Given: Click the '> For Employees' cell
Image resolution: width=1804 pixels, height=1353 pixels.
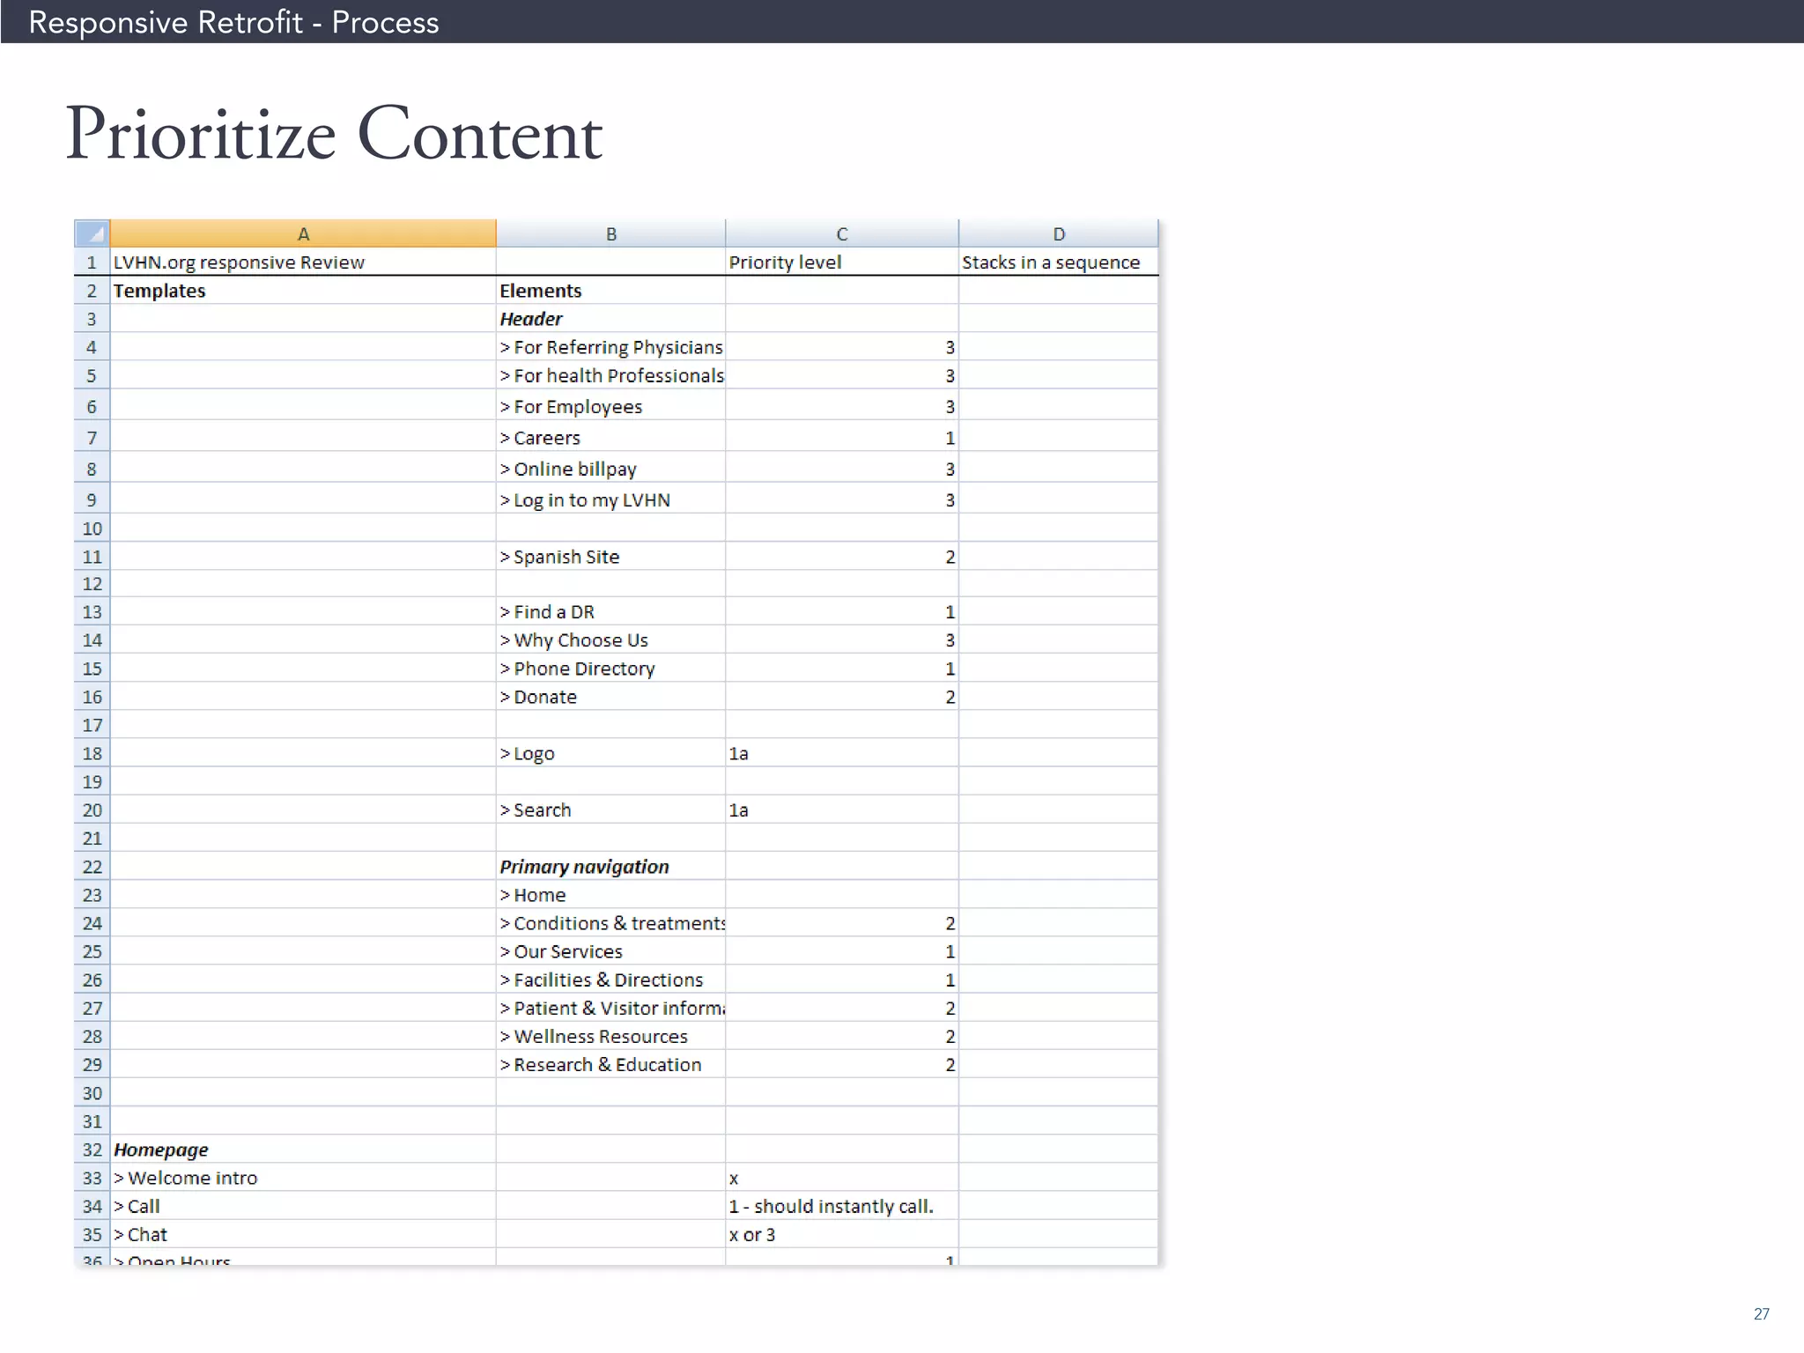Looking at the screenshot, I should [x=610, y=405].
